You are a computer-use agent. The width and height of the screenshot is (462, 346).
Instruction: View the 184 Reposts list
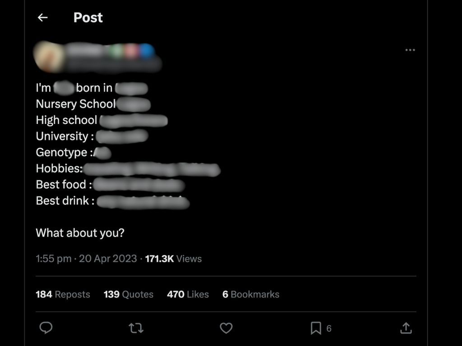click(63, 294)
